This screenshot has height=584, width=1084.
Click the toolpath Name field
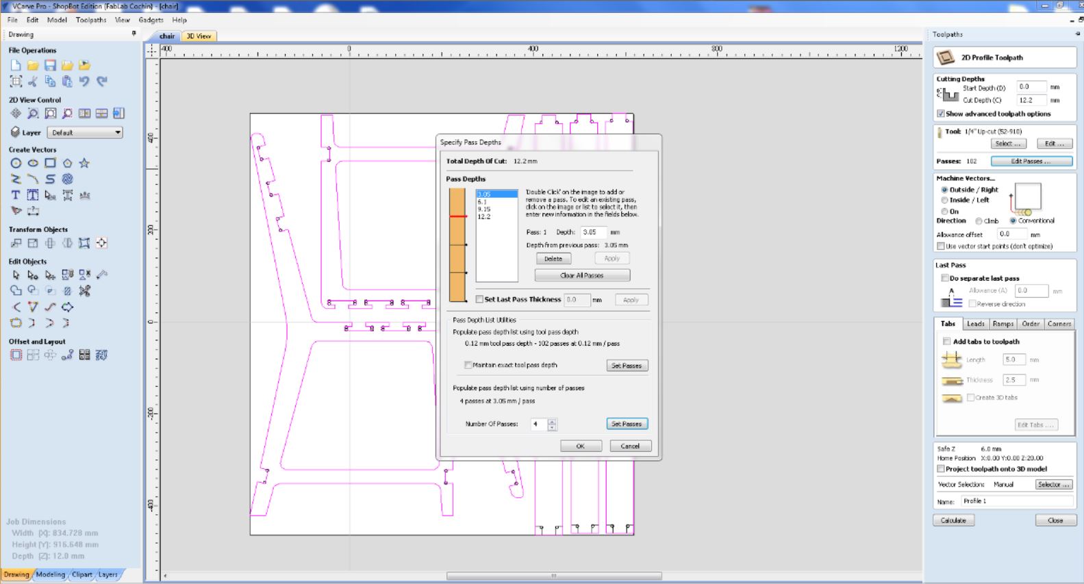point(1017,501)
